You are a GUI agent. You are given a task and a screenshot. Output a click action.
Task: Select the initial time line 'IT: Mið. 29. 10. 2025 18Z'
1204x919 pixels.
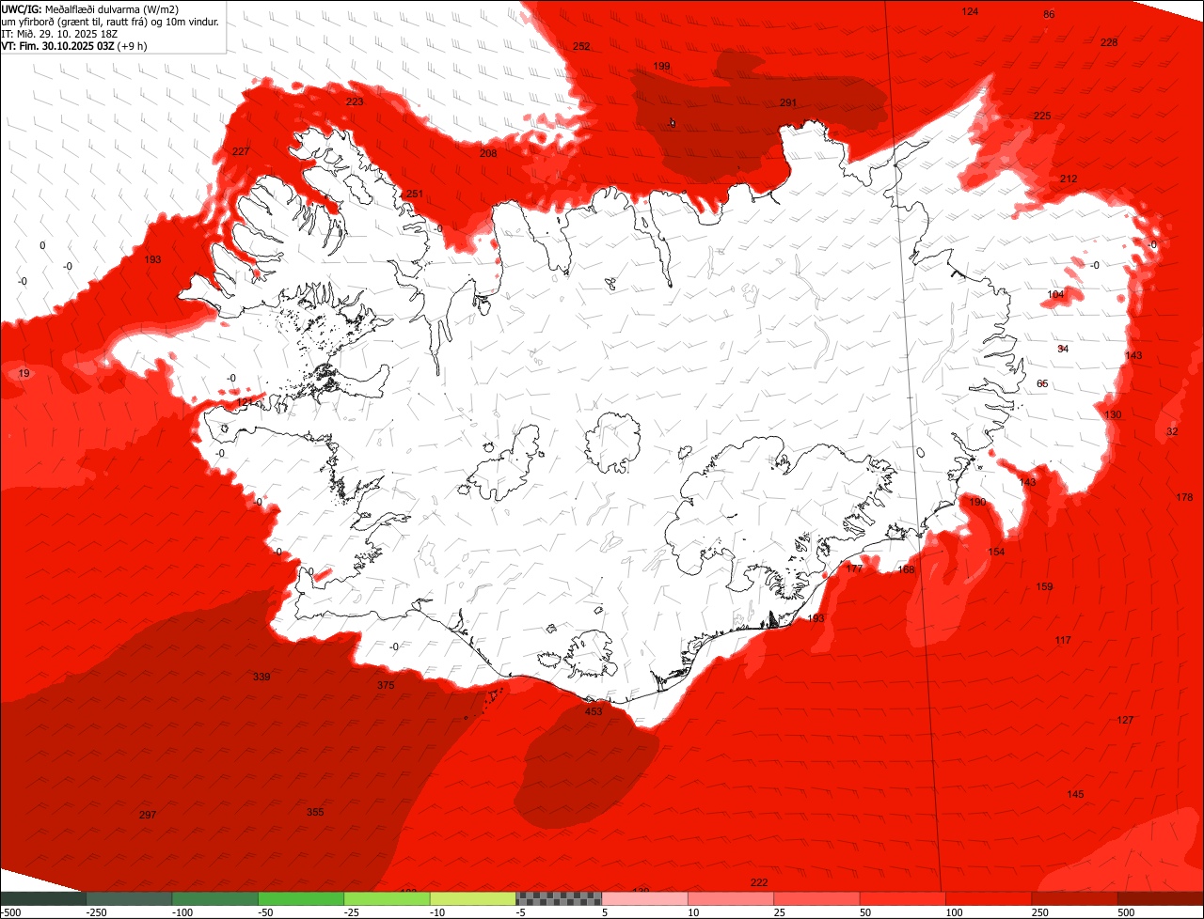(x=59, y=33)
